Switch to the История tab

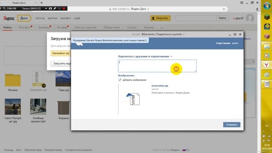pyautogui.click(x=62, y=28)
